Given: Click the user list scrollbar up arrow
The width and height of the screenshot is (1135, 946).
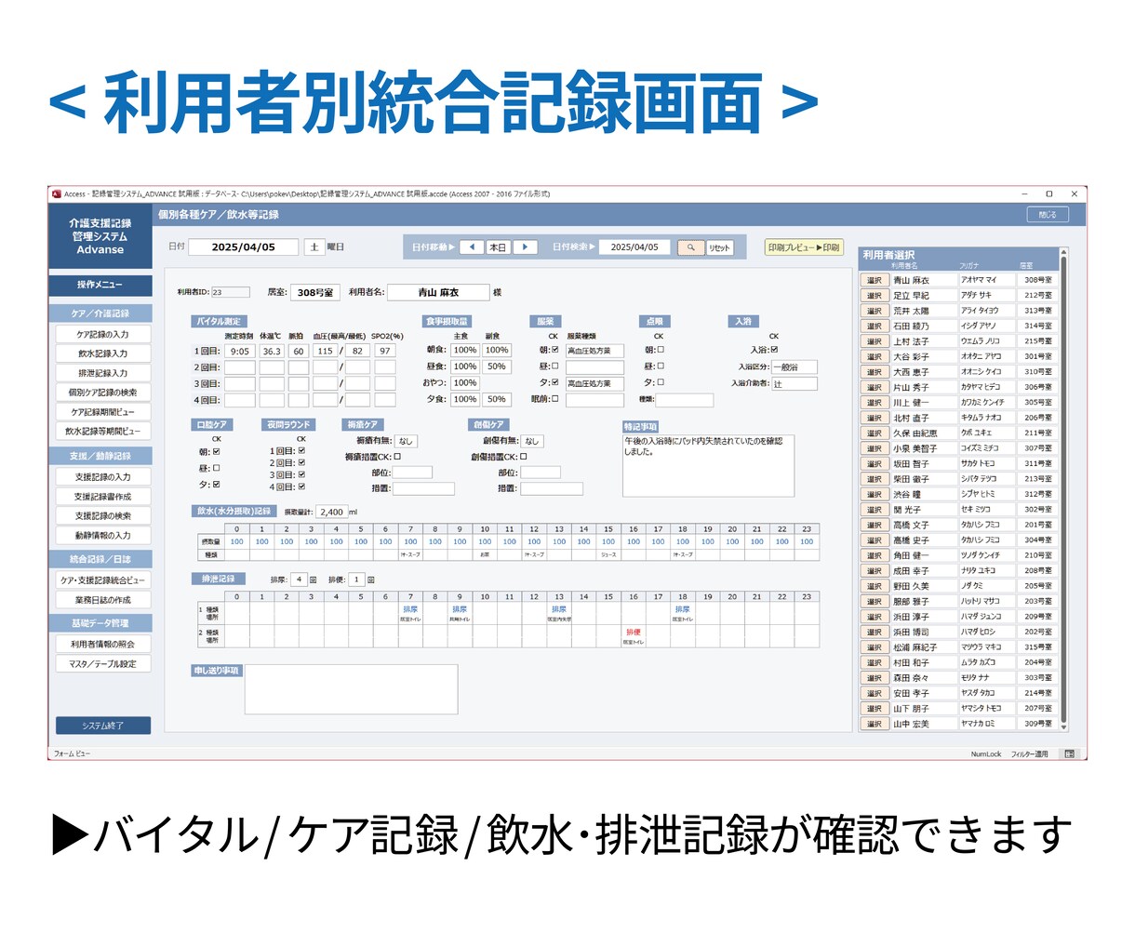Looking at the screenshot, I should (1064, 252).
